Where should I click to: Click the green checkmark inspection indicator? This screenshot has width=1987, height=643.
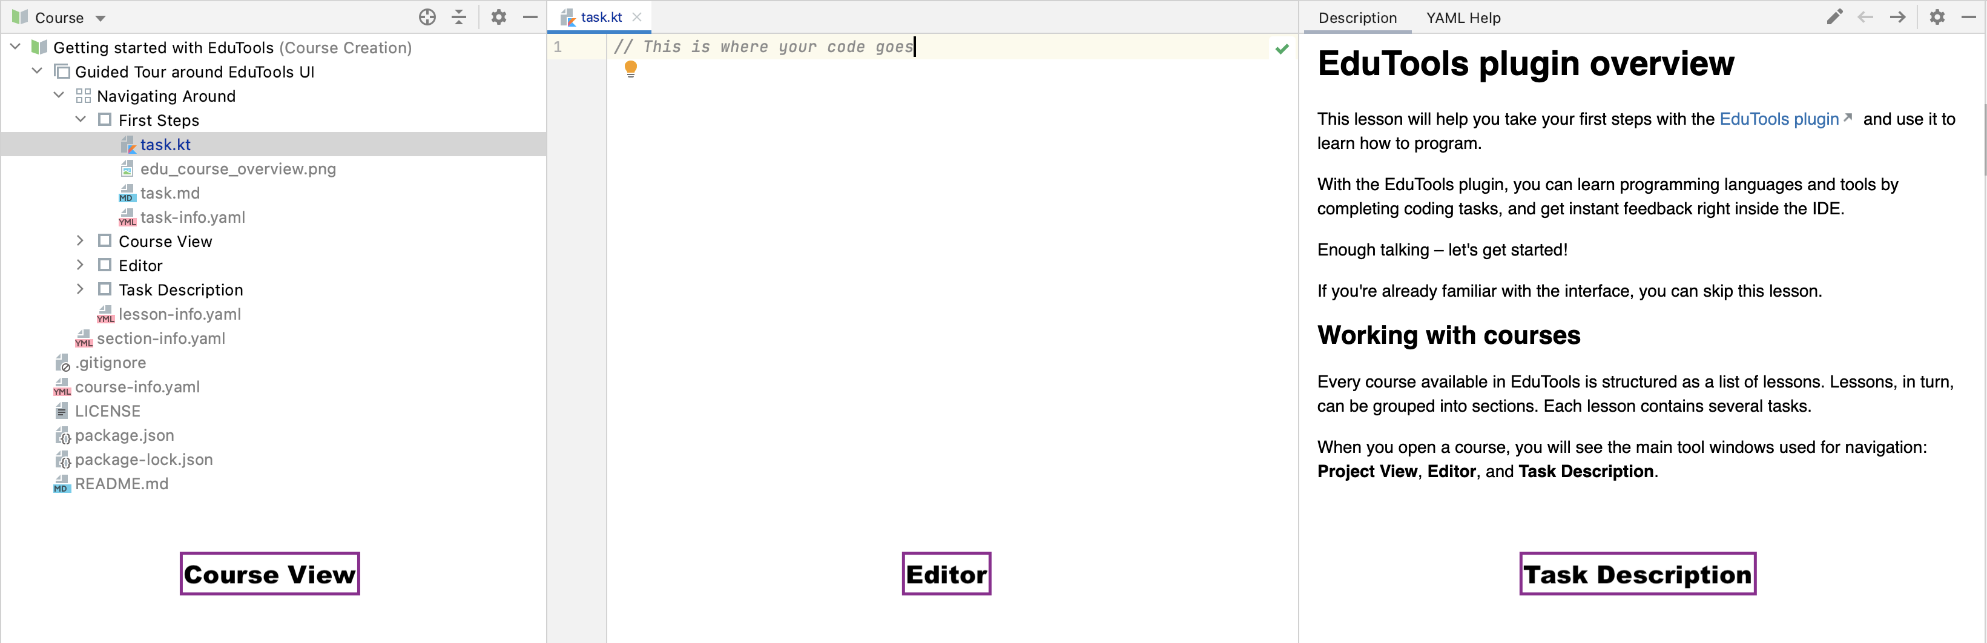[1282, 48]
